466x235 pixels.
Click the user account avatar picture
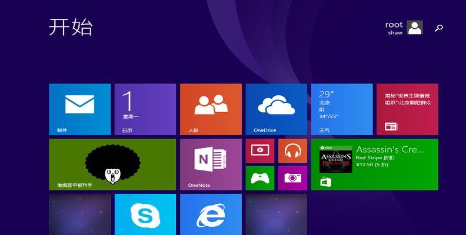[415, 28]
